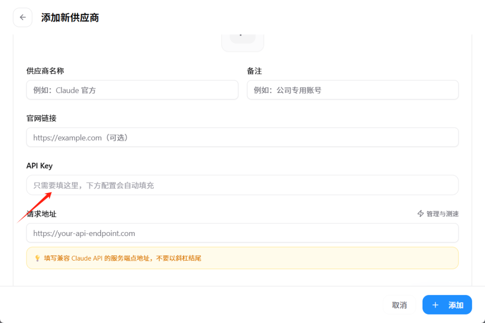Click the 添加新供应商 page title
Screen dimensions: 485x323
click(70, 18)
